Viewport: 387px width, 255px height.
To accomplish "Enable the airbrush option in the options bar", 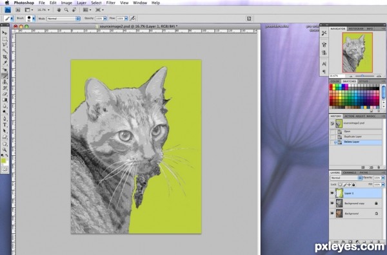I will (133, 19).
